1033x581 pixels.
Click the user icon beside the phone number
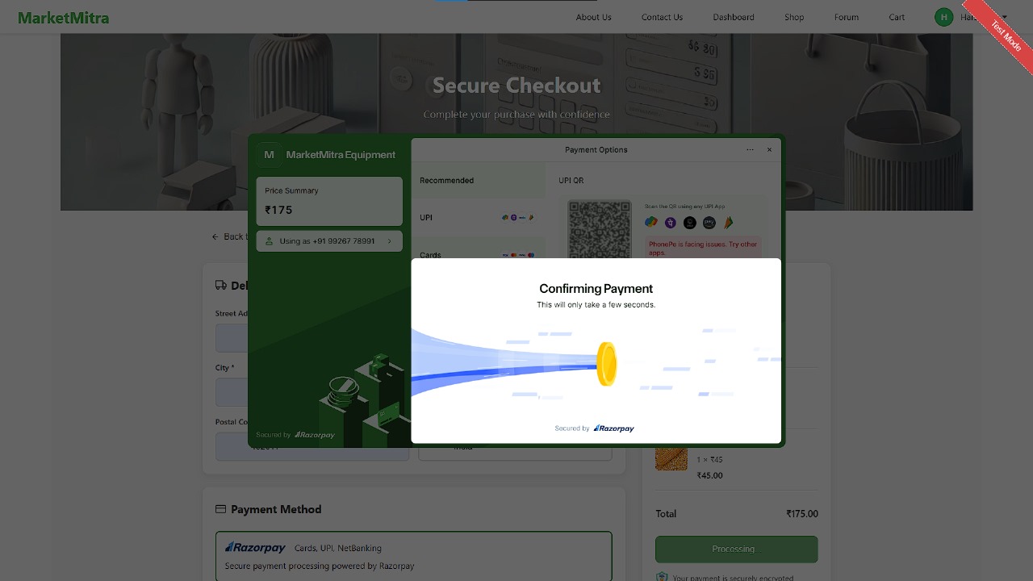coord(269,241)
